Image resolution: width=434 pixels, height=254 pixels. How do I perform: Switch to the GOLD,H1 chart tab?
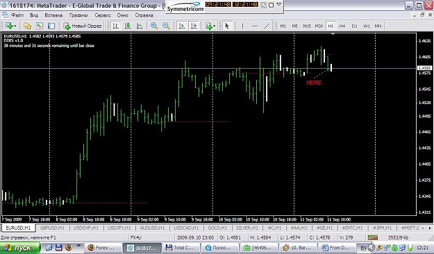[217, 228]
